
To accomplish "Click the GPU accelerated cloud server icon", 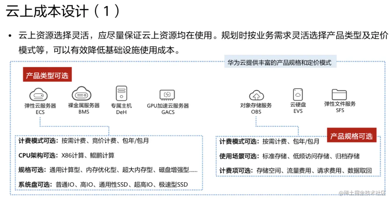I will [x=167, y=95].
